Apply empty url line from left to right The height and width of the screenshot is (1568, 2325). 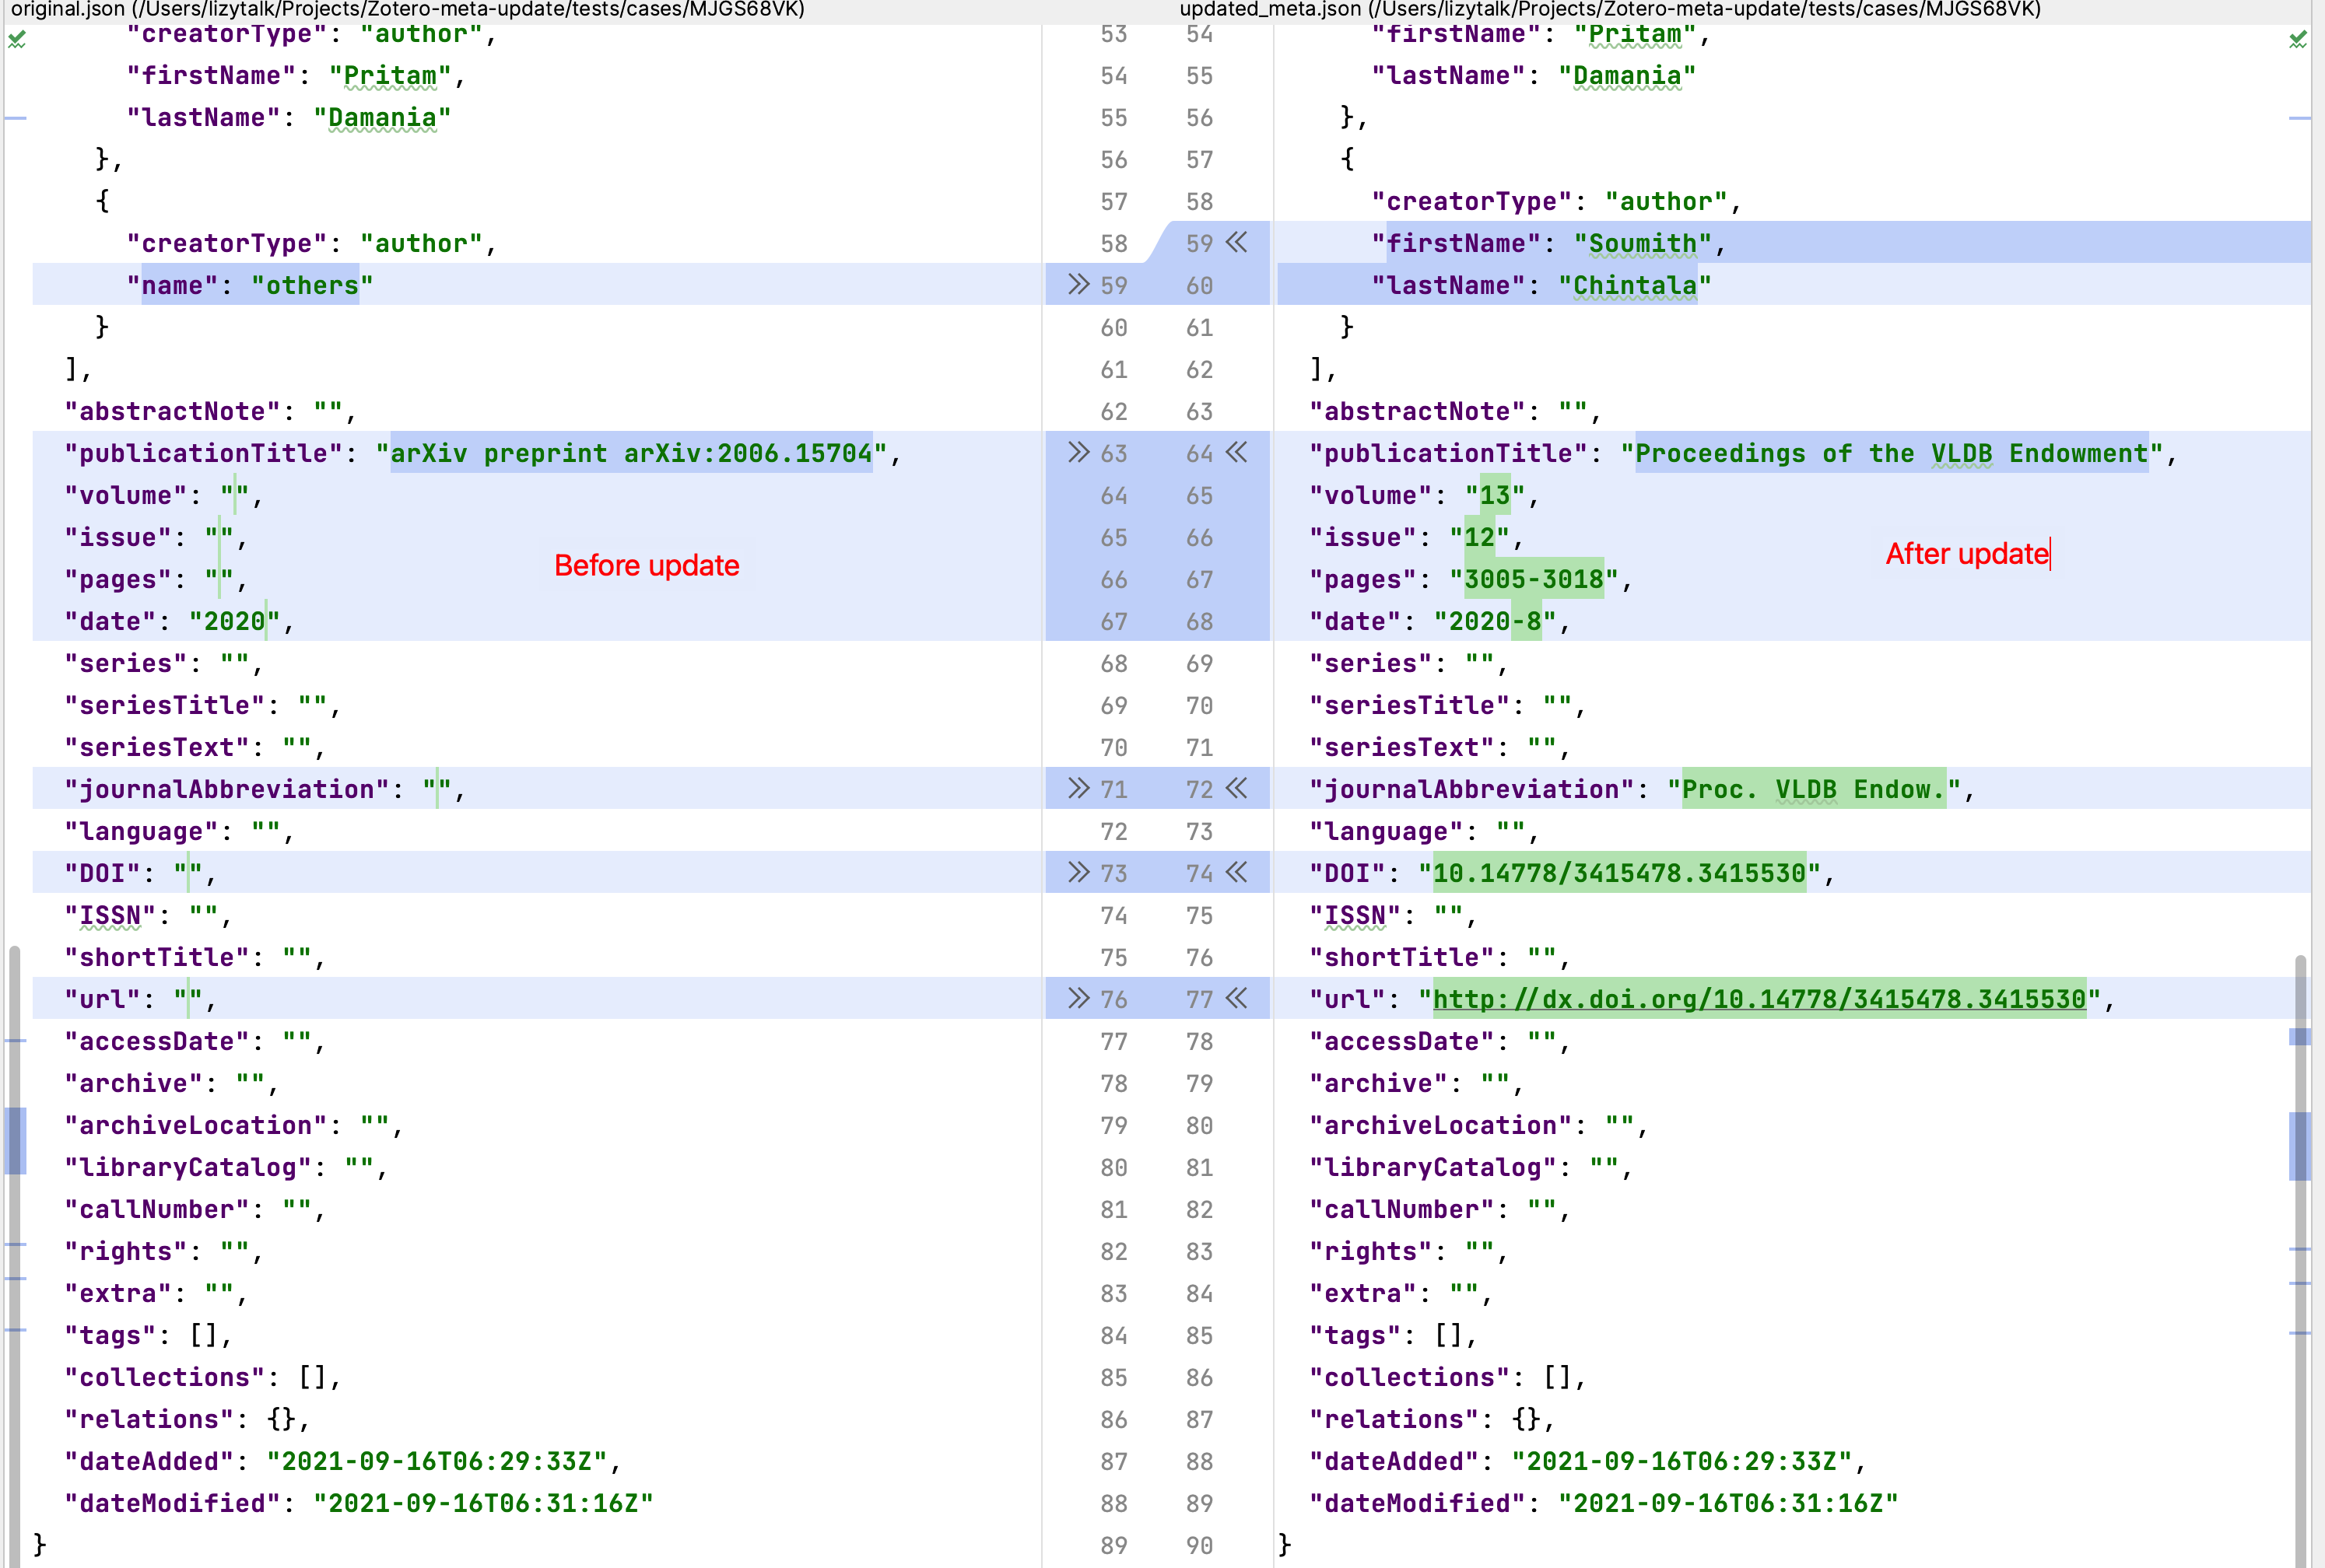coord(1078,999)
